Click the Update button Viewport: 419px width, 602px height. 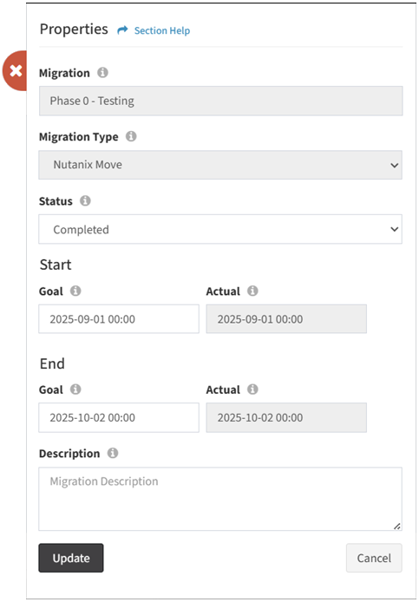coord(71,558)
